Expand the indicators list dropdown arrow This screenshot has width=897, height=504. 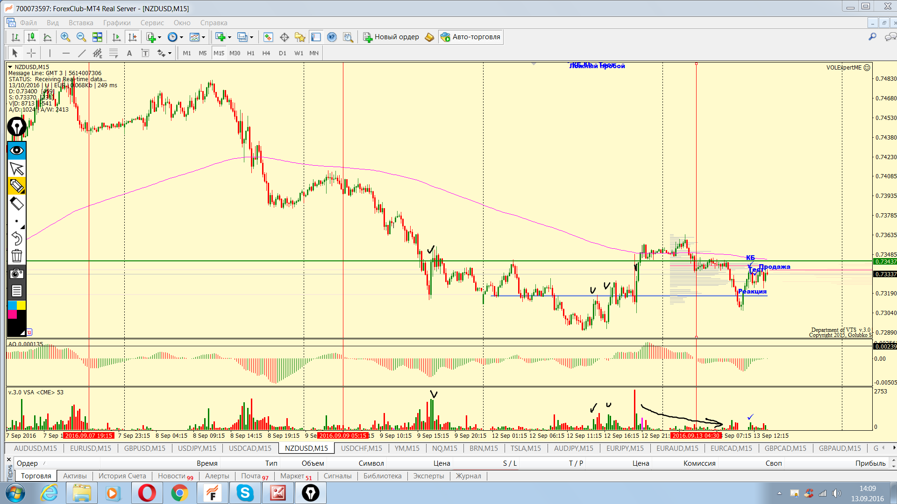pyautogui.click(x=160, y=37)
